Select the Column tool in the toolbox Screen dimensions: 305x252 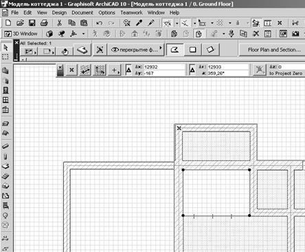tap(5, 156)
